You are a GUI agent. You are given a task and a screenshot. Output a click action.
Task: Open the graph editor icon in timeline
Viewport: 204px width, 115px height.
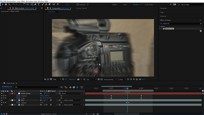click(x=82, y=87)
